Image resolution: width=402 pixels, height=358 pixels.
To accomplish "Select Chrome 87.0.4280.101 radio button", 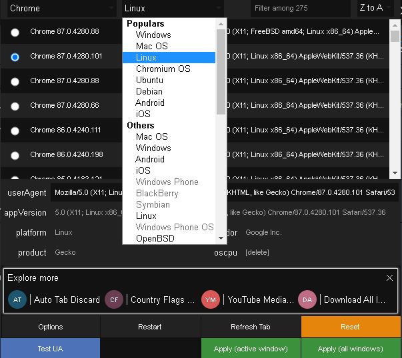I will tap(15, 57).
